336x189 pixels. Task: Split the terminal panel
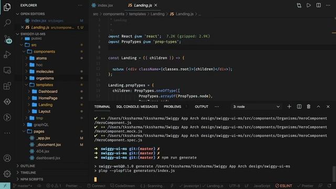(x=299, y=107)
